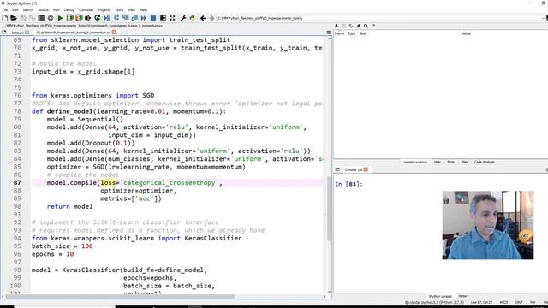
Task: Open Preferences via the wrench icon
Action: click(x=183, y=18)
